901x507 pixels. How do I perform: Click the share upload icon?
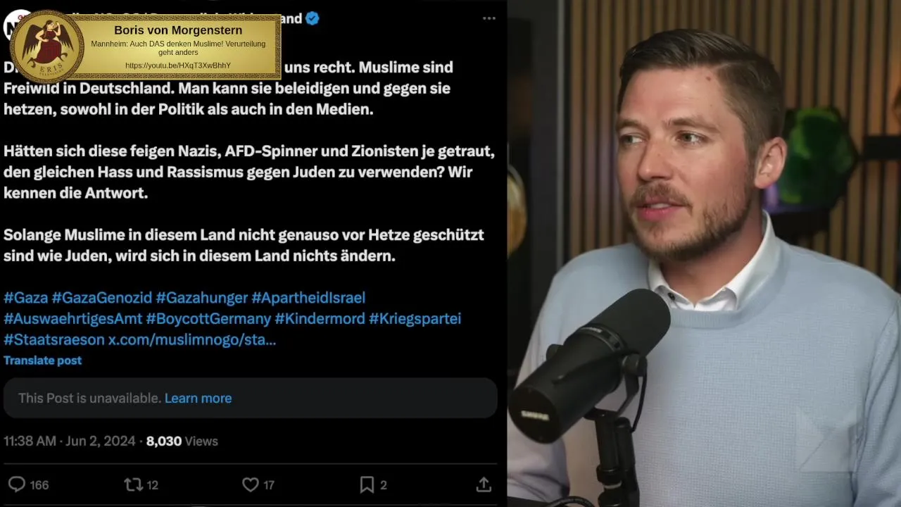tap(484, 484)
